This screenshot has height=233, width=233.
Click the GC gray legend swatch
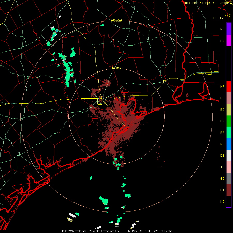pos(229,178)
